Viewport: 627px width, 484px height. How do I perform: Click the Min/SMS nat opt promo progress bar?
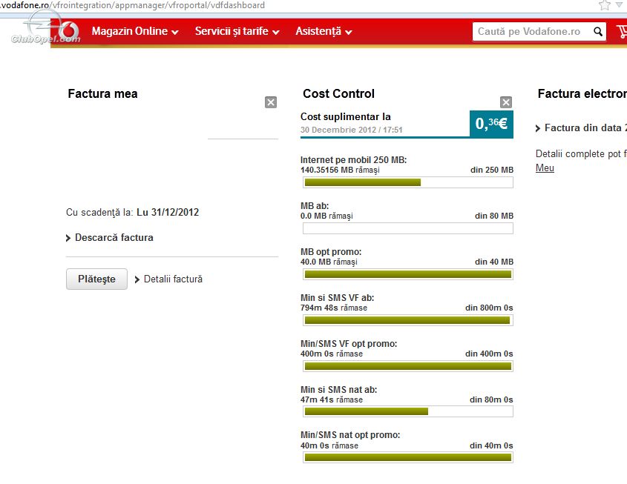tap(408, 457)
